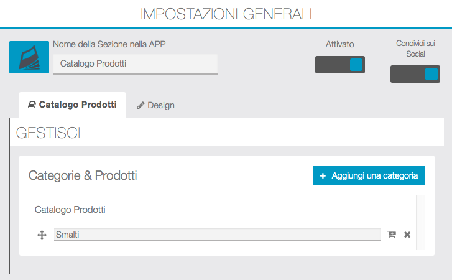Click the Catalogo Prodotti label above Smalti
This screenshot has height=280, width=452.
[x=70, y=210]
